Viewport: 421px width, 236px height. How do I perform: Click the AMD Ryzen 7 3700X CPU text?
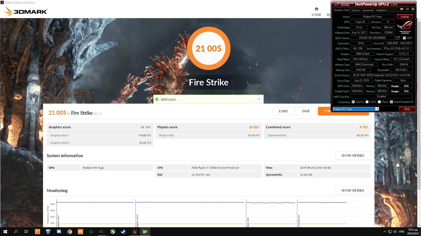tap(215, 167)
